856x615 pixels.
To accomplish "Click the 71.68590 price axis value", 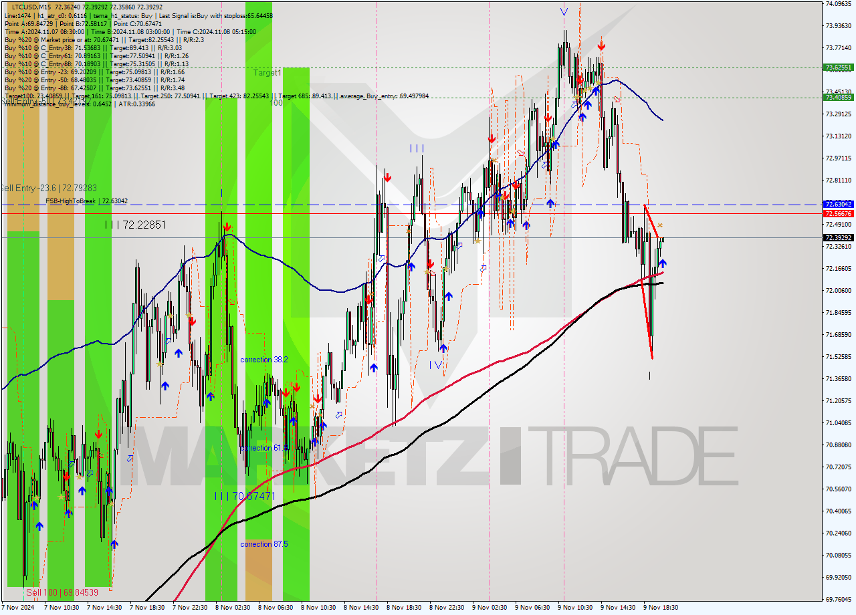I will [839, 335].
